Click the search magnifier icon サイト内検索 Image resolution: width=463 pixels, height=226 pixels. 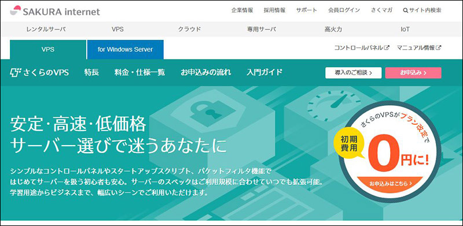point(406,10)
